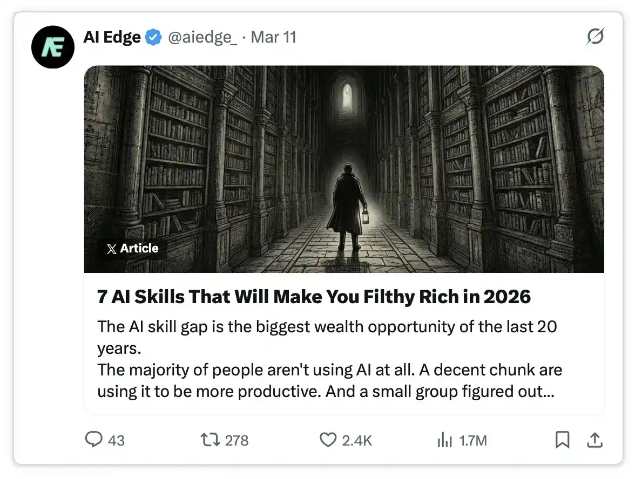Click the 278 reposts count
This screenshot has height=479, width=635.
pos(237,441)
